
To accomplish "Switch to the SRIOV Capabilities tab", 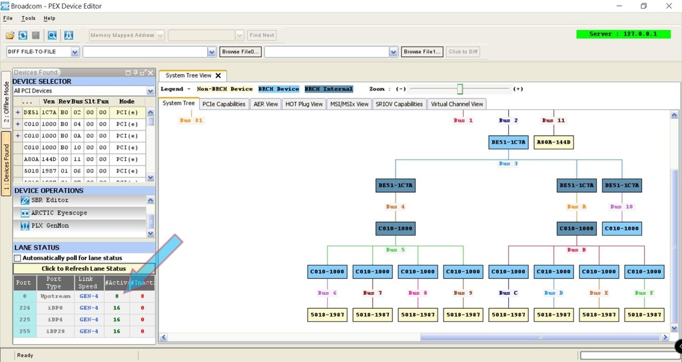I will [x=400, y=104].
